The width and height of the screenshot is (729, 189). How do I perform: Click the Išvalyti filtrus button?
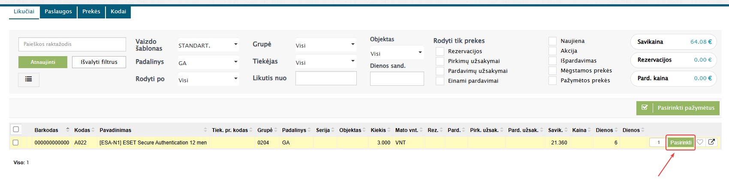(x=99, y=62)
